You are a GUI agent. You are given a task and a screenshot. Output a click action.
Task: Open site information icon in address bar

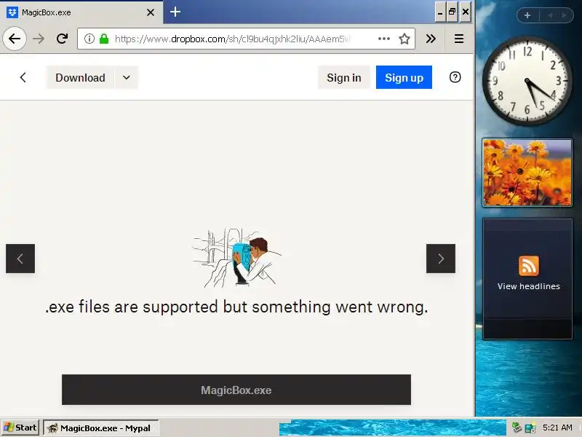[x=89, y=39]
